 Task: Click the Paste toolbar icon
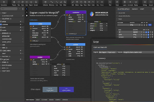coord(85,3)
